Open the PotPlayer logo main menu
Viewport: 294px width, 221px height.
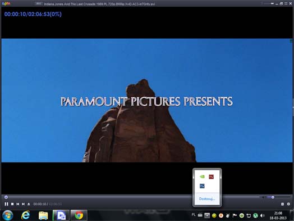tap(6, 3)
